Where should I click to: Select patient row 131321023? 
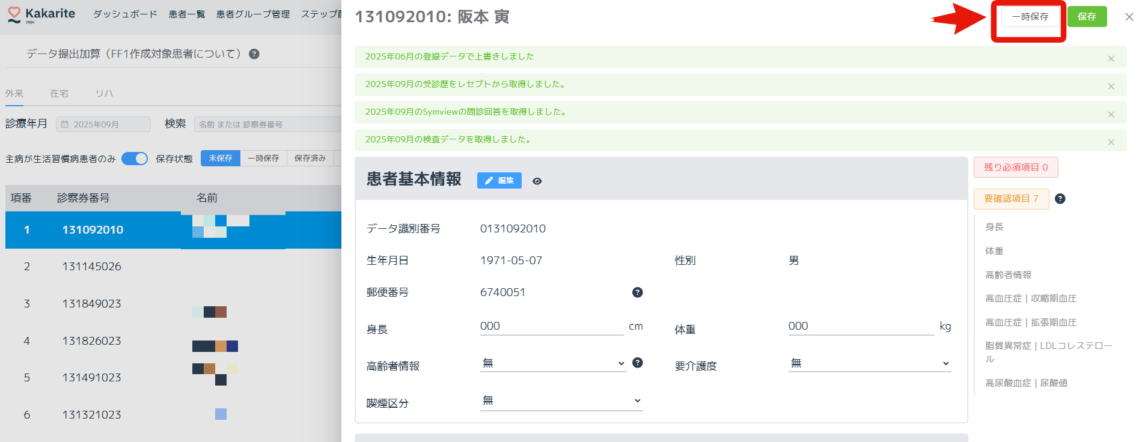(174, 415)
